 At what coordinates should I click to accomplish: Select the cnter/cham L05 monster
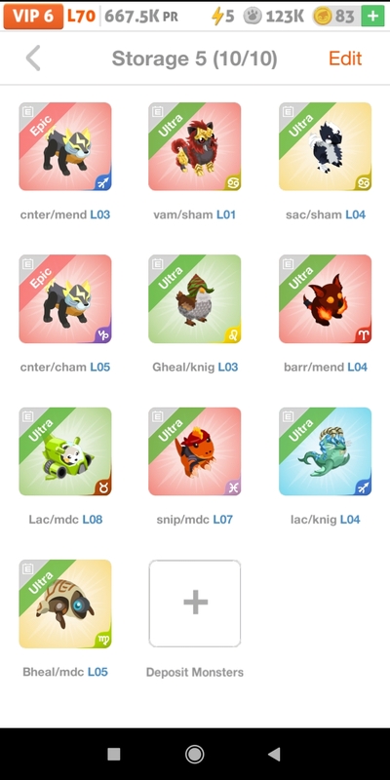(65, 299)
